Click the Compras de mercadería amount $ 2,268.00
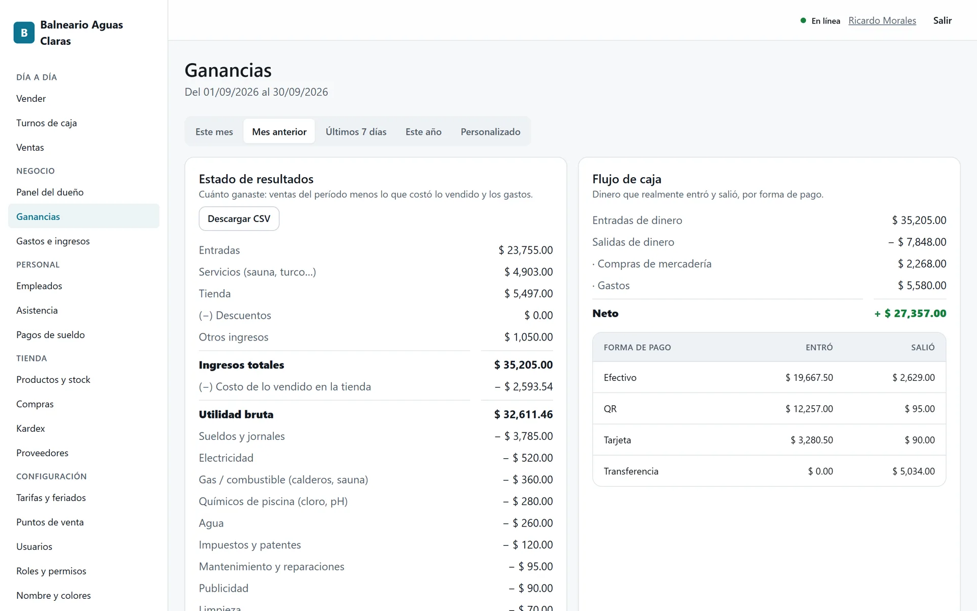Image resolution: width=977 pixels, height=611 pixels. [x=922, y=264]
